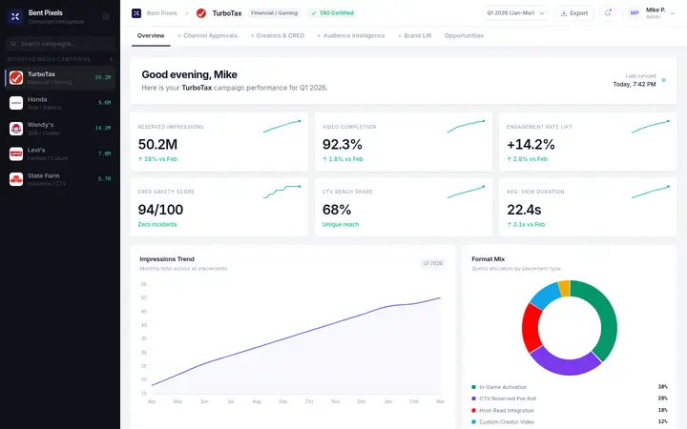Viewport: 687px width, 429px height.
Task: Click the Q1 2026 chip on Impressions Trend
Action: point(432,263)
